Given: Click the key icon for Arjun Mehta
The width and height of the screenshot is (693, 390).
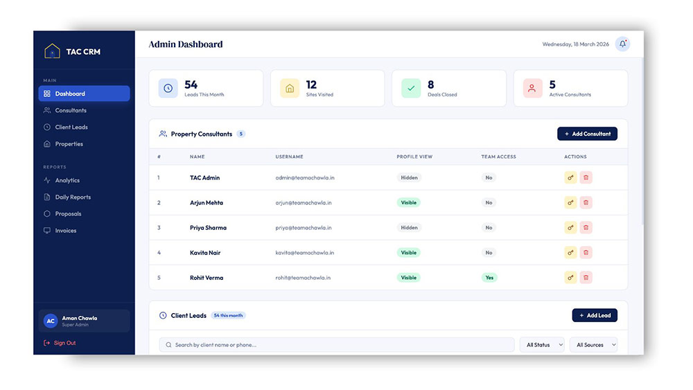Looking at the screenshot, I should tap(570, 203).
